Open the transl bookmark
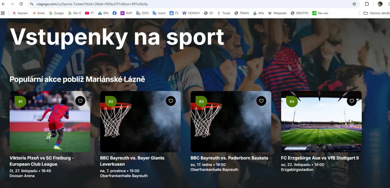Image resolution: width=390 pixels, height=188 pixels. pos(159,13)
